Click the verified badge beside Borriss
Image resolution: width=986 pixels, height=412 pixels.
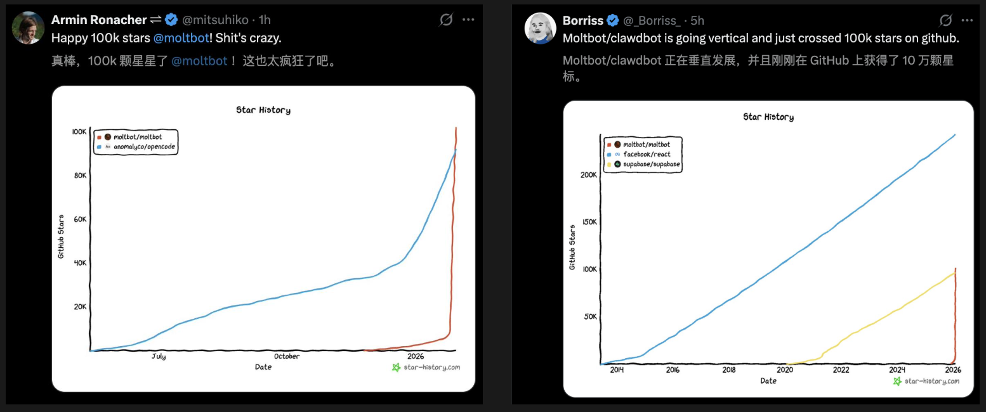pyautogui.click(x=612, y=20)
